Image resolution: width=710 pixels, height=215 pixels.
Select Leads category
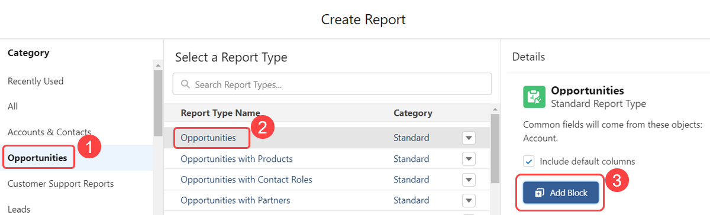tap(19, 209)
